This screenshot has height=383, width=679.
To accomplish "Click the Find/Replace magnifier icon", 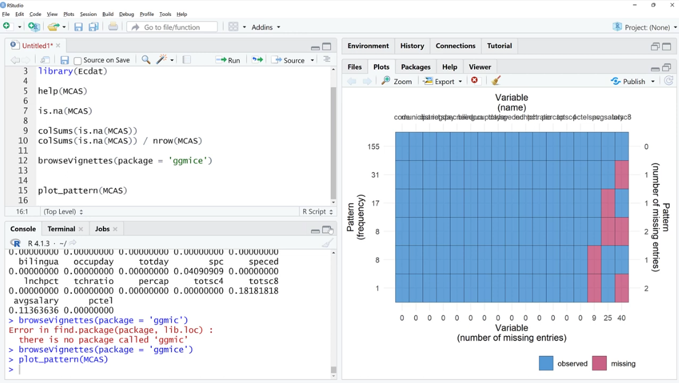I will point(146,60).
